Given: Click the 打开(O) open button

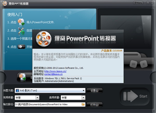Looking at the screenshot, I should point(94,105).
